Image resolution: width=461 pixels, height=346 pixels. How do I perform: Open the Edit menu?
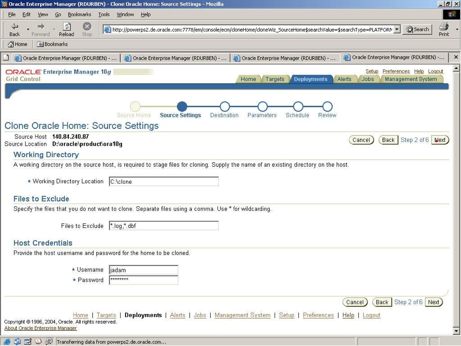pyautogui.click(x=27, y=14)
